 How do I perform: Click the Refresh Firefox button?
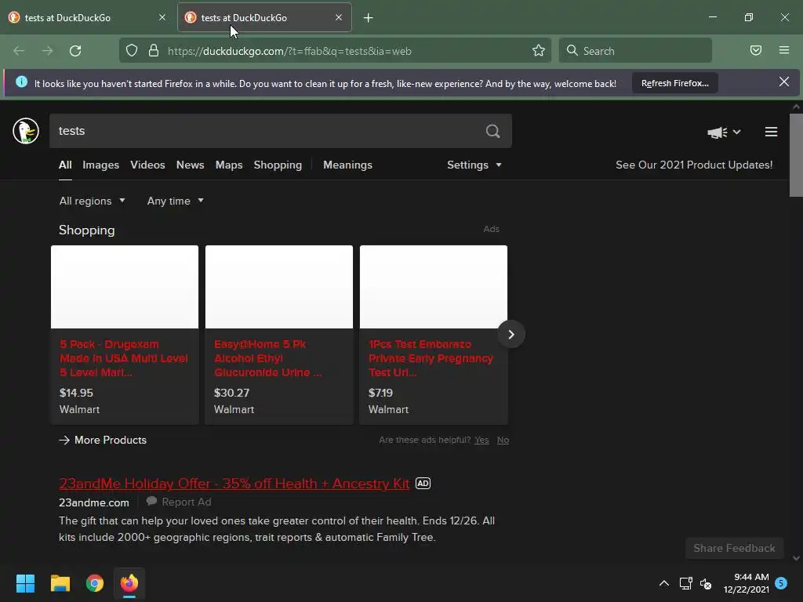(675, 83)
